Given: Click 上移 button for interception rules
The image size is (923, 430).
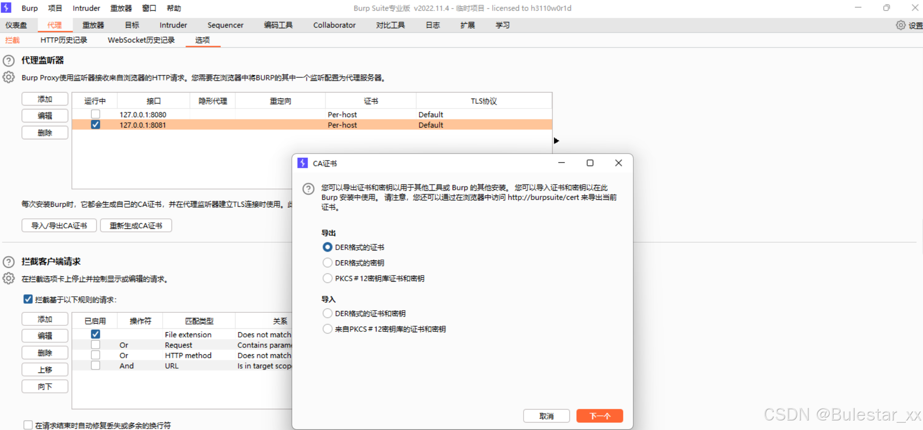Looking at the screenshot, I should coord(45,369).
